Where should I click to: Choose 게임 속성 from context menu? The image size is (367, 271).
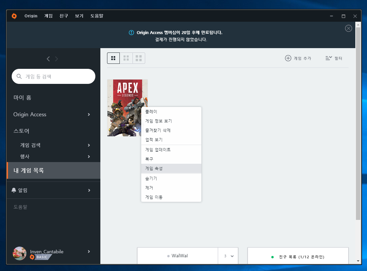coord(171,168)
